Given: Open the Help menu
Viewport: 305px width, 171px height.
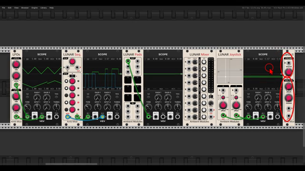Looking at the screenshot, I should click(x=51, y=8).
